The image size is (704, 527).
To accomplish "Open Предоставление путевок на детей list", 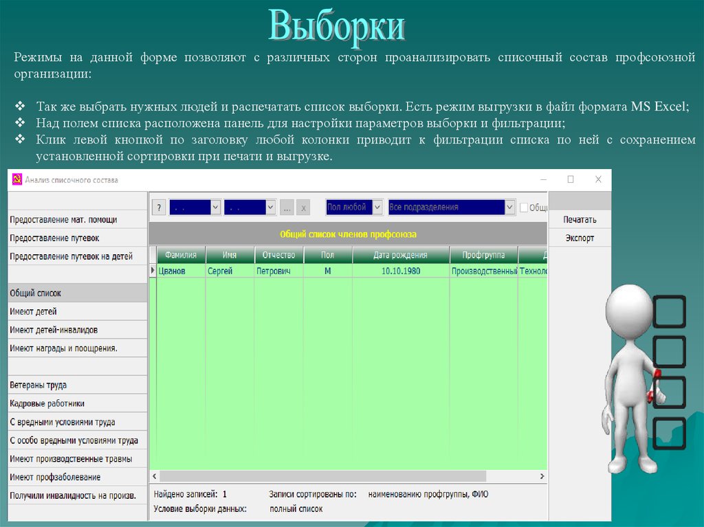I will coord(78,256).
